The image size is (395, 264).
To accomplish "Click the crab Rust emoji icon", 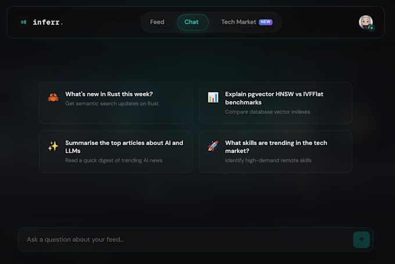I will point(53,97).
